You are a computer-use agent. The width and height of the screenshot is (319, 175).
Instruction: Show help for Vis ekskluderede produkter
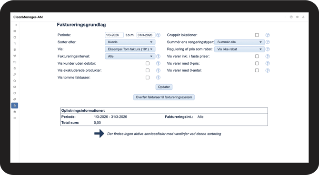(158, 70)
